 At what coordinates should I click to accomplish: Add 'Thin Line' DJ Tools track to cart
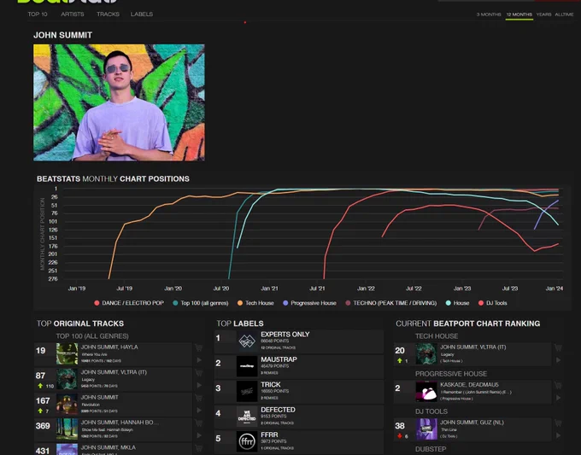(x=558, y=423)
